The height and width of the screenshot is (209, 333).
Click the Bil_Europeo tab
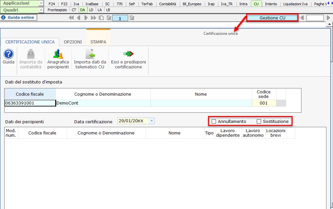(x=192, y=4)
